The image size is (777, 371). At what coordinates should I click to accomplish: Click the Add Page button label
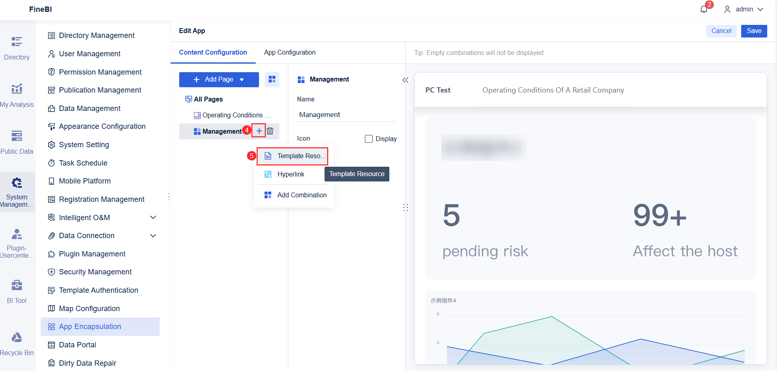pos(219,79)
